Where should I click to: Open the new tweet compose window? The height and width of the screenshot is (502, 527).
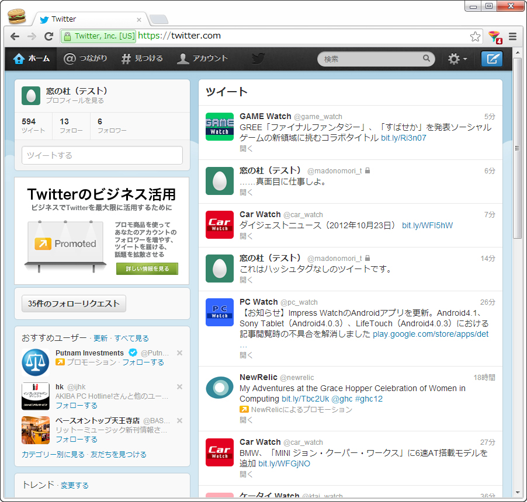coord(491,58)
